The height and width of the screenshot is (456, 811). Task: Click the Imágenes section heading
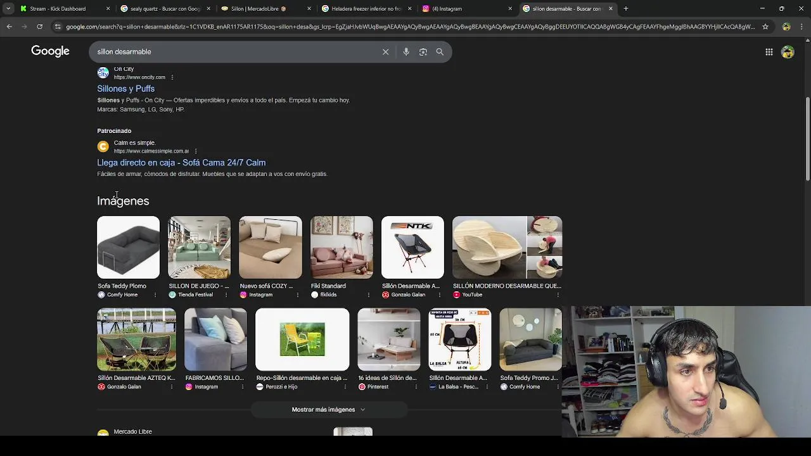pyautogui.click(x=123, y=201)
